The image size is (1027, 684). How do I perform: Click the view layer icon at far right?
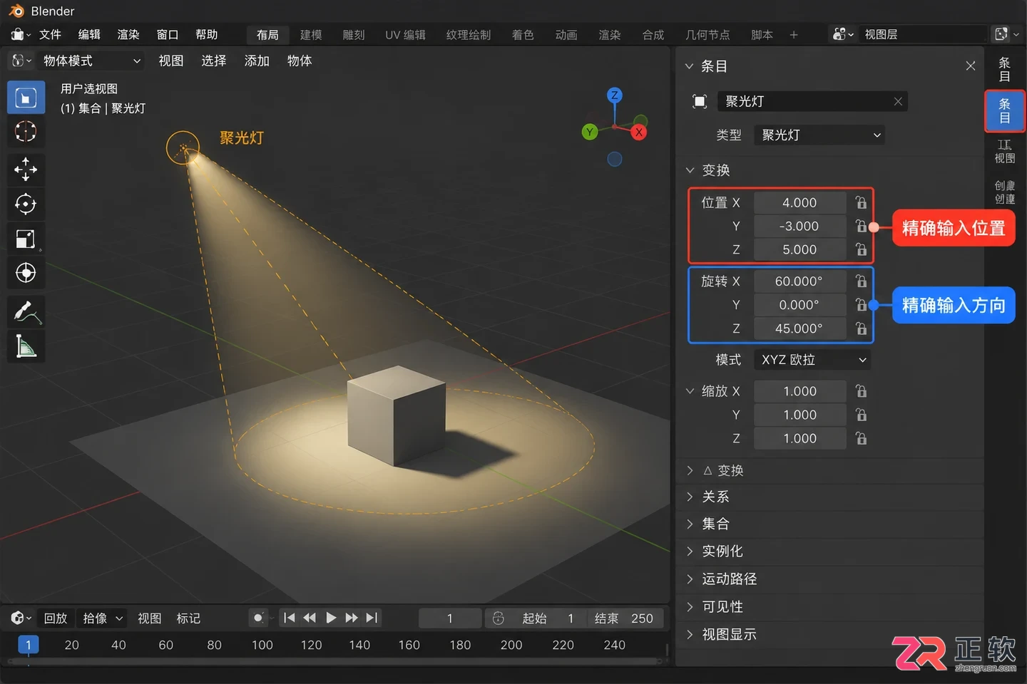1001,34
